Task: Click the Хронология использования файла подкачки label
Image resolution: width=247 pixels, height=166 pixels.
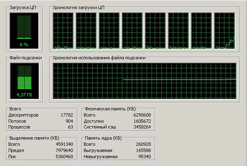Action: coord(99,58)
